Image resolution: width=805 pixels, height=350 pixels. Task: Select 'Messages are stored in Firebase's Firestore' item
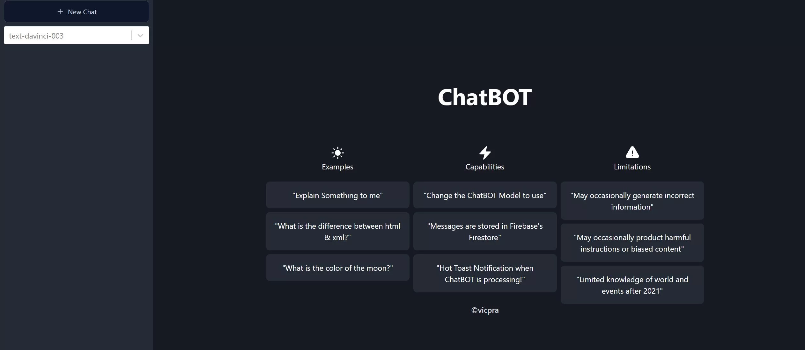(485, 231)
